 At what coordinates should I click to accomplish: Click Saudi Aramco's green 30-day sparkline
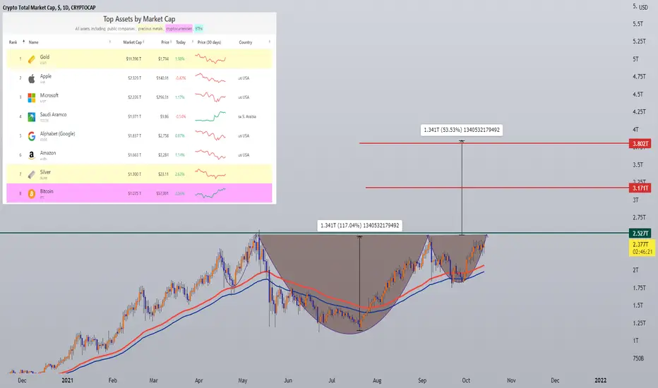pyautogui.click(x=210, y=116)
